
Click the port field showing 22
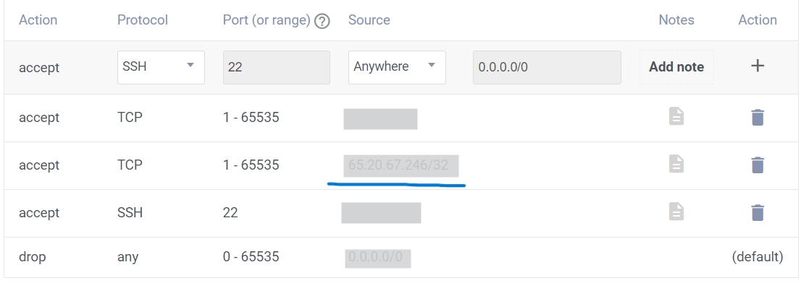(277, 67)
